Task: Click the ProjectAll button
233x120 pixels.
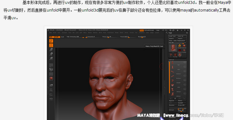Action: point(182,105)
